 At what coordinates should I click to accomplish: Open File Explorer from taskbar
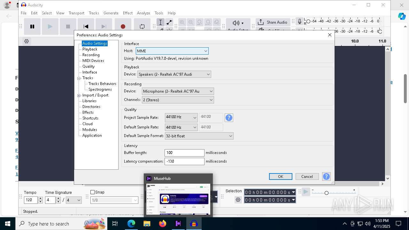(147, 224)
